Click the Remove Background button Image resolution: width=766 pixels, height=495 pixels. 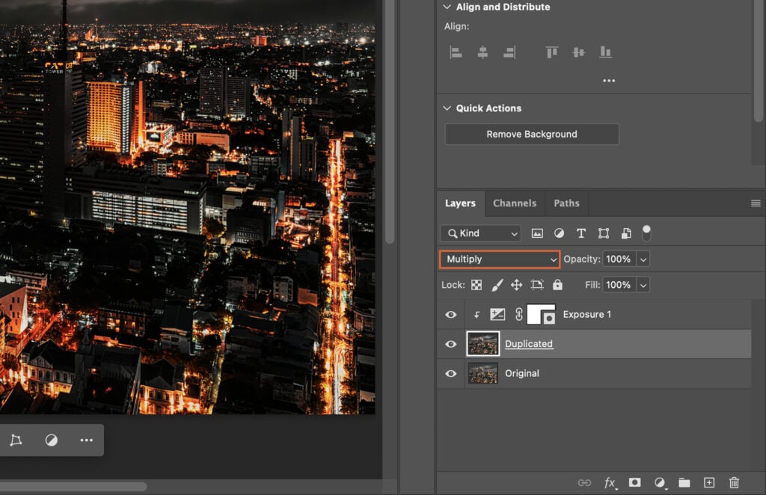coord(532,134)
